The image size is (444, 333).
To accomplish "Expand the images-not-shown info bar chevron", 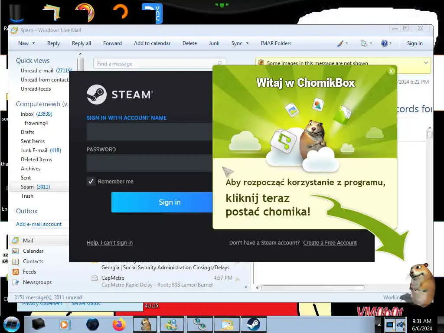I will coord(426,63).
